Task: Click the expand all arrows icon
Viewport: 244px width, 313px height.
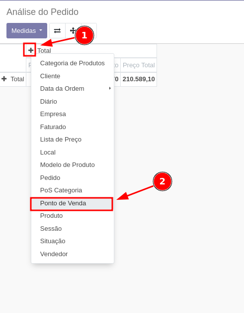Action: pos(73,31)
